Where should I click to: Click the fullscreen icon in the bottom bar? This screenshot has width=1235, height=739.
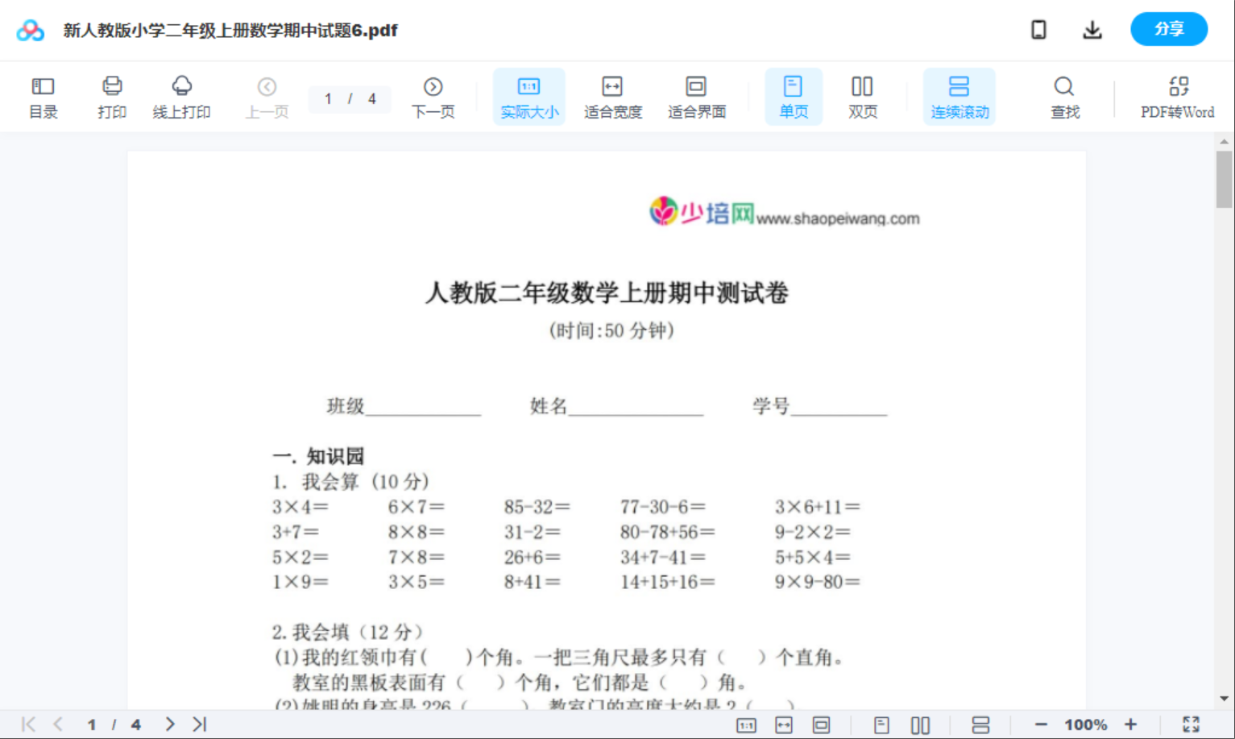tap(1191, 724)
